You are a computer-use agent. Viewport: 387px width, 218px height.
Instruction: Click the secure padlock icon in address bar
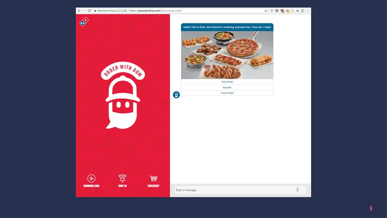pyautogui.click(x=95, y=11)
